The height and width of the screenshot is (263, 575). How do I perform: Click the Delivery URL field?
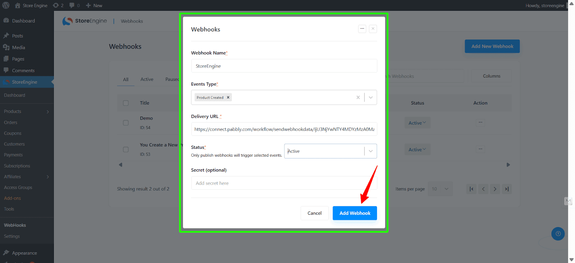click(x=284, y=129)
